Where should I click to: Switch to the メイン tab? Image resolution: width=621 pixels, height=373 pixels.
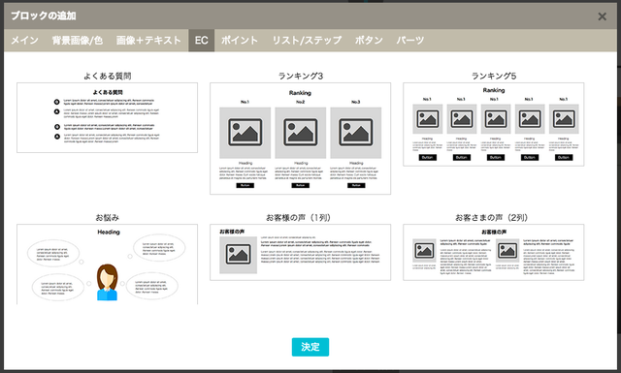pos(24,40)
